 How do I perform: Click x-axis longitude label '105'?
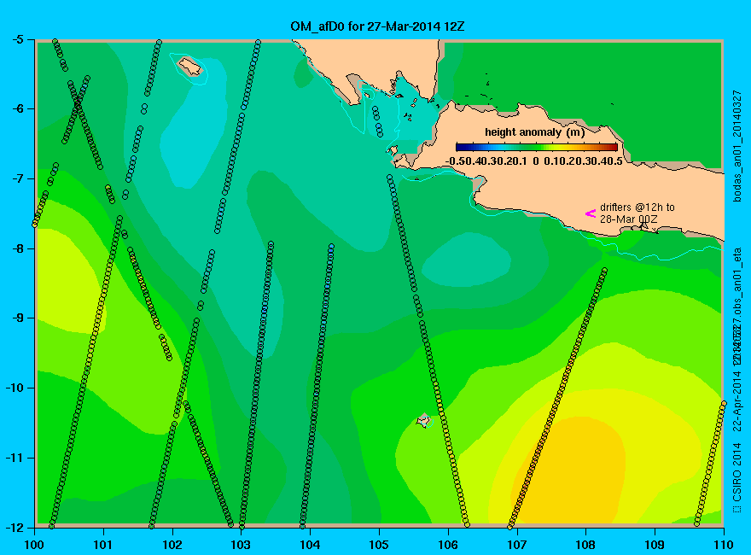click(x=379, y=545)
